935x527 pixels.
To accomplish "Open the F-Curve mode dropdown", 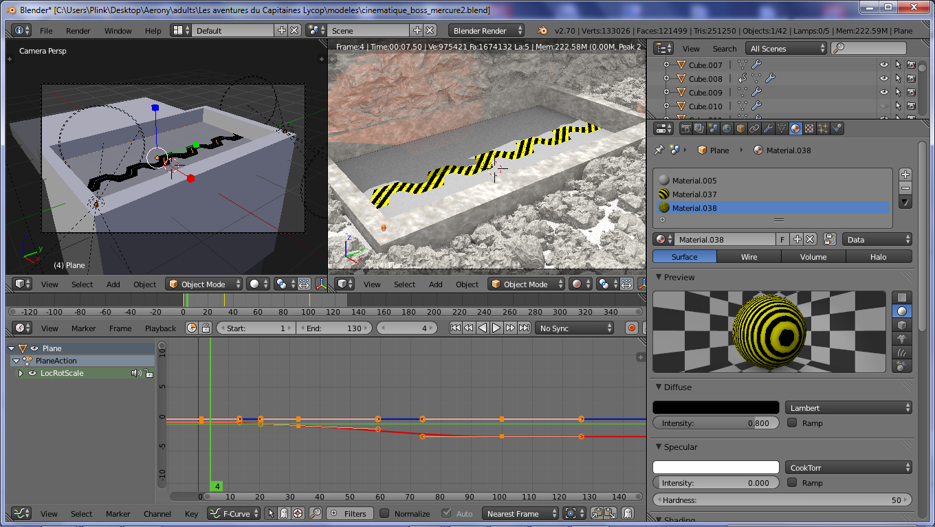I will pyautogui.click(x=234, y=513).
